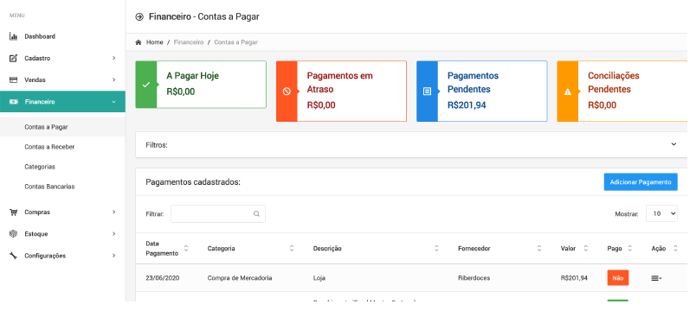
Task: Sort by Pago column arrows
Action: tap(630, 249)
